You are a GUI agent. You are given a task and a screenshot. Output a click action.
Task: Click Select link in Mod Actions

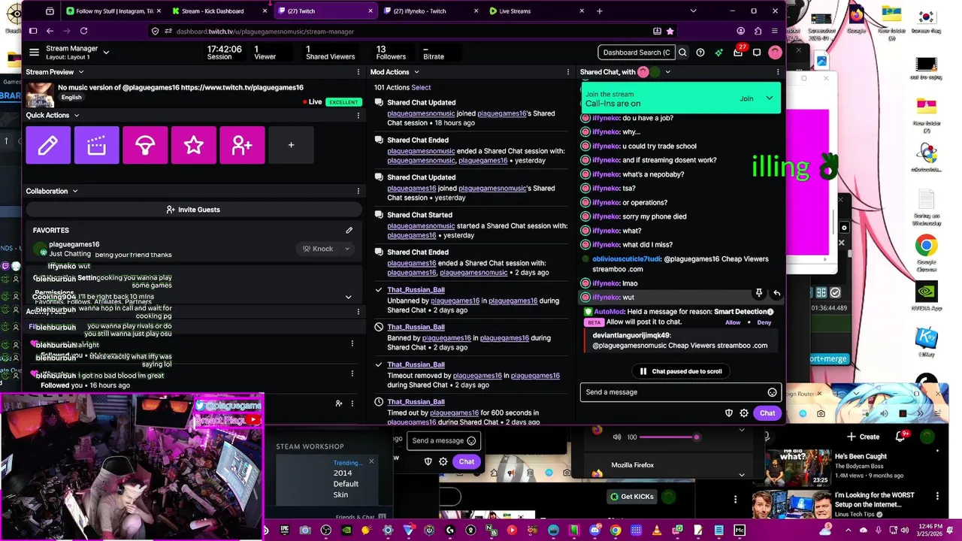421,88
